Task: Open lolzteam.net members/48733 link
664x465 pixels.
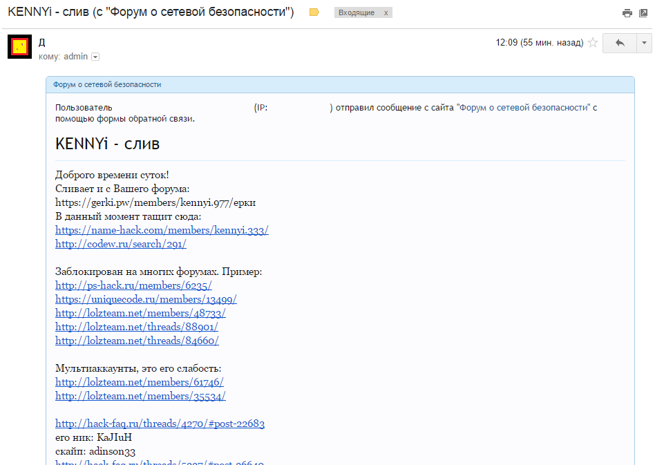Action: click(x=140, y=313)
